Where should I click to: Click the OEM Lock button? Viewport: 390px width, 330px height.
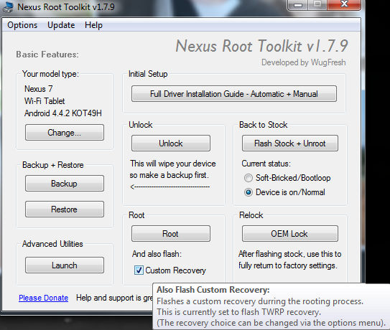[x=290, y=234]
